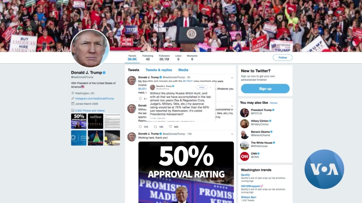Screen dimensions: 362x203
Task: Expand the chevron menu on the Working hard tweet
Action: 232,134
